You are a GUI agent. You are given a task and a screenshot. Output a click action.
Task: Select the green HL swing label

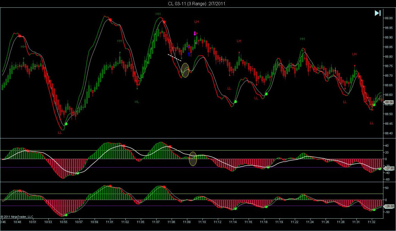point(137,102)
